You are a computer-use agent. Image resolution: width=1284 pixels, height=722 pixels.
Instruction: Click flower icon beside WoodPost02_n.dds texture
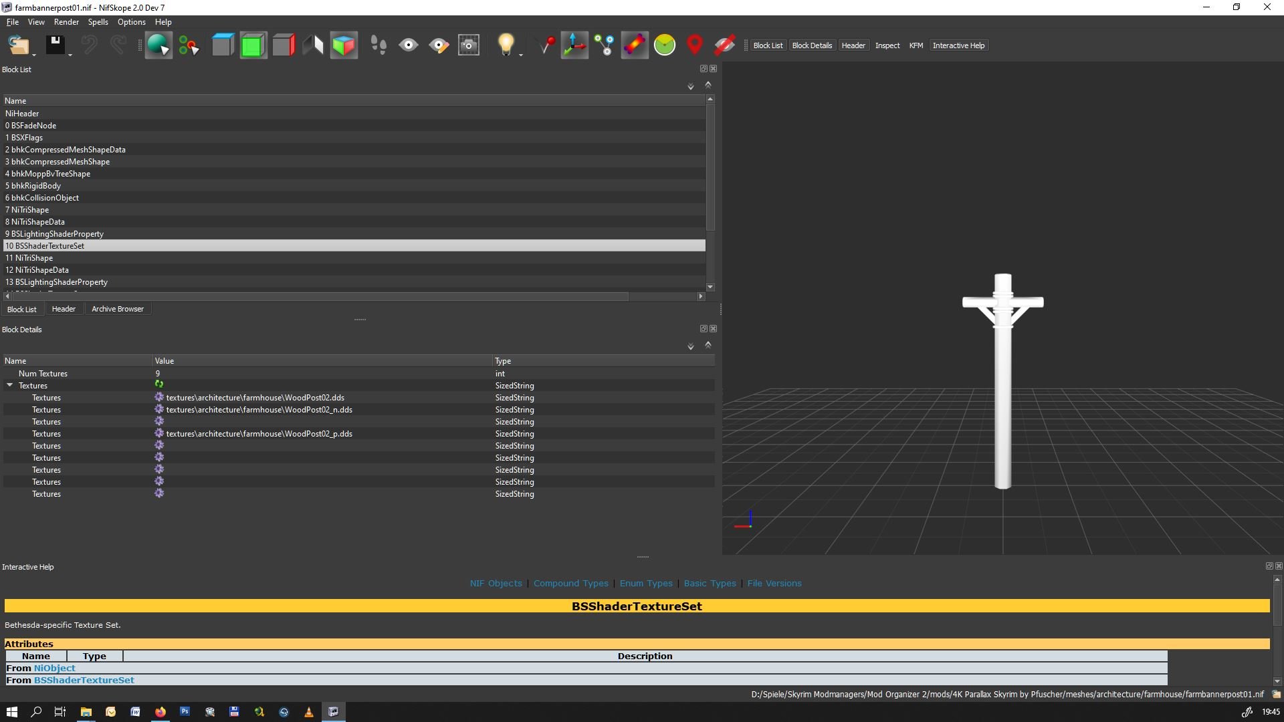tap(159, 409)
